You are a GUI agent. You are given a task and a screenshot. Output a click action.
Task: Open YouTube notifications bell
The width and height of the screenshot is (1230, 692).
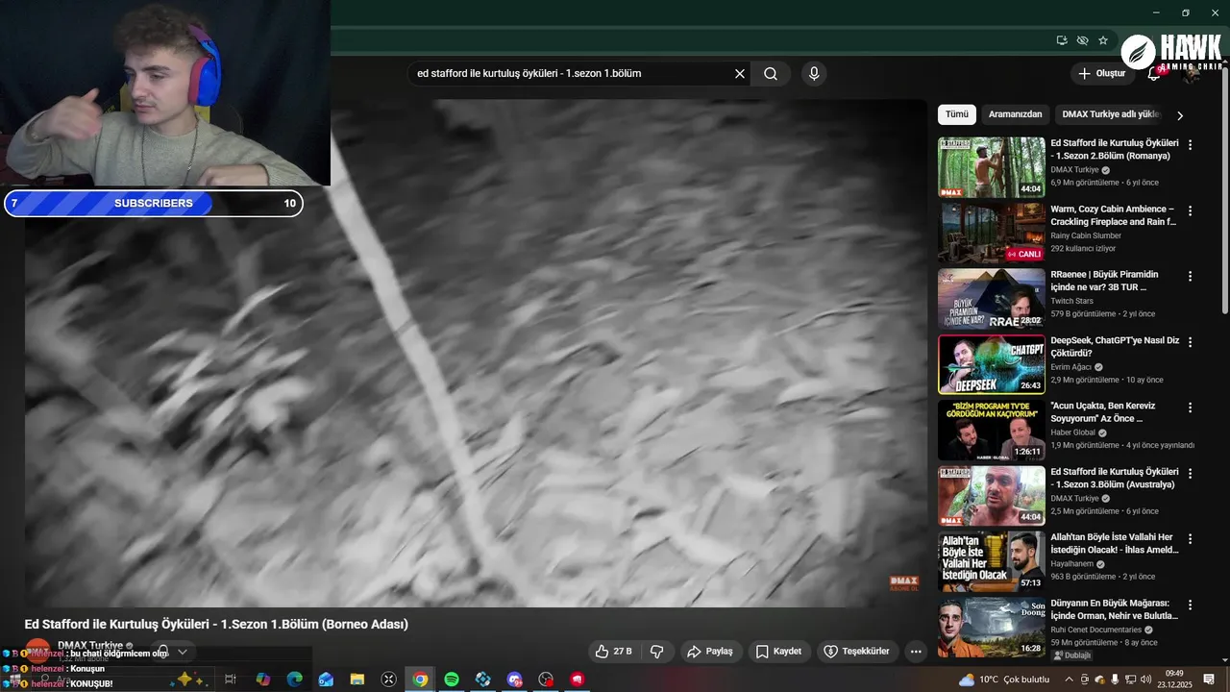pos(1155,73)
